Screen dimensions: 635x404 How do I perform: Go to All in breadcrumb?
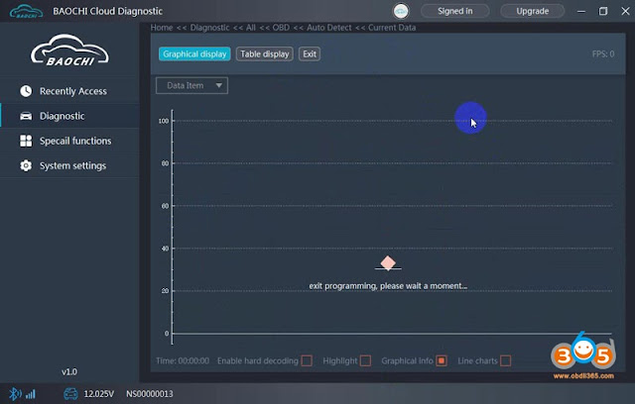[x=251, y=28]
